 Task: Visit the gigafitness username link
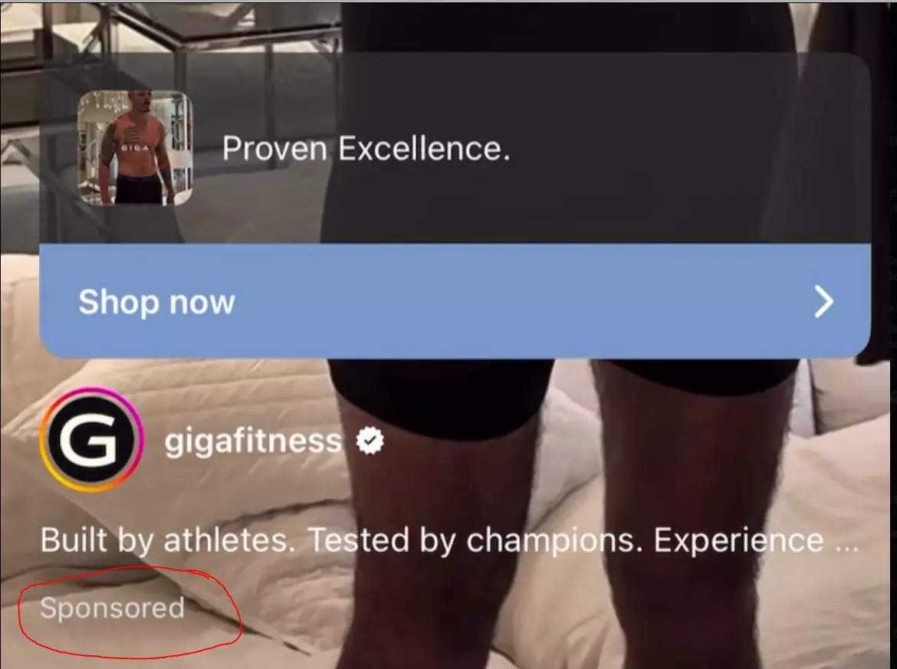(253, 441)
